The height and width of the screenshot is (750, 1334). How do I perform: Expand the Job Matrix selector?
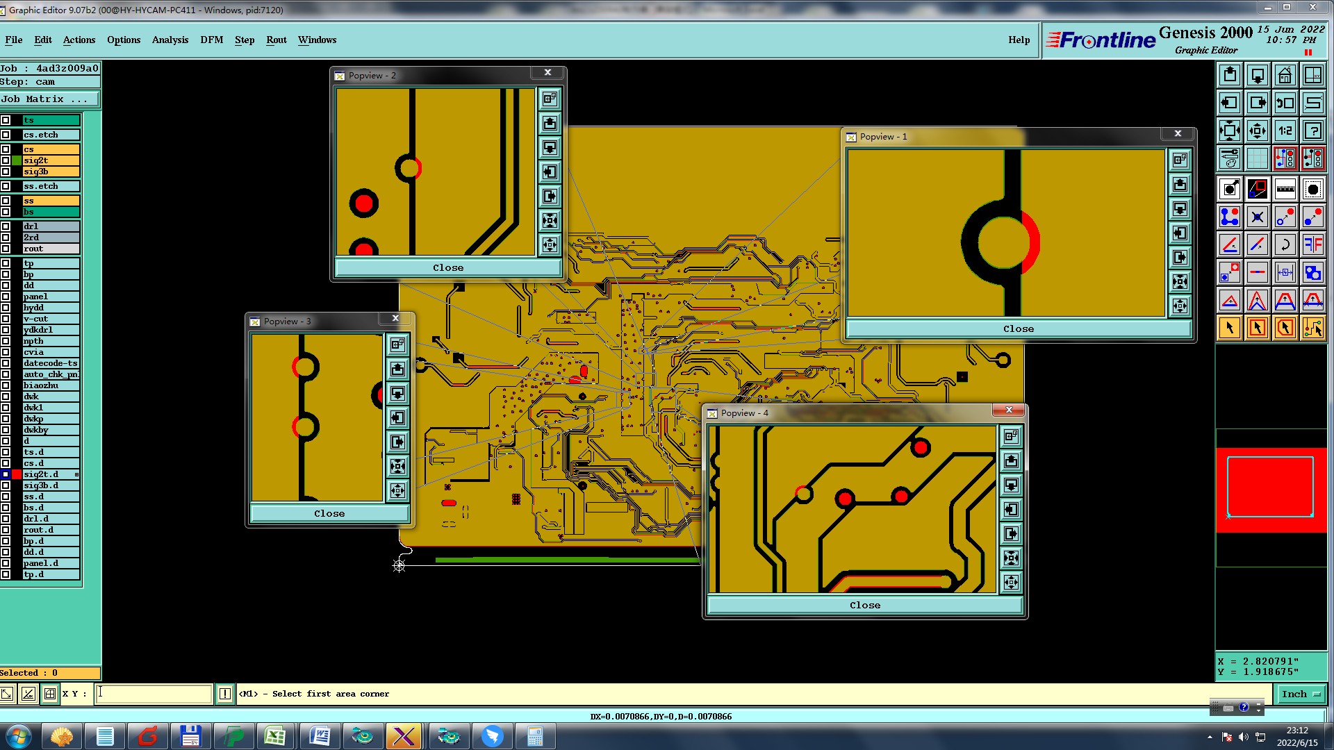click(49, 99)
